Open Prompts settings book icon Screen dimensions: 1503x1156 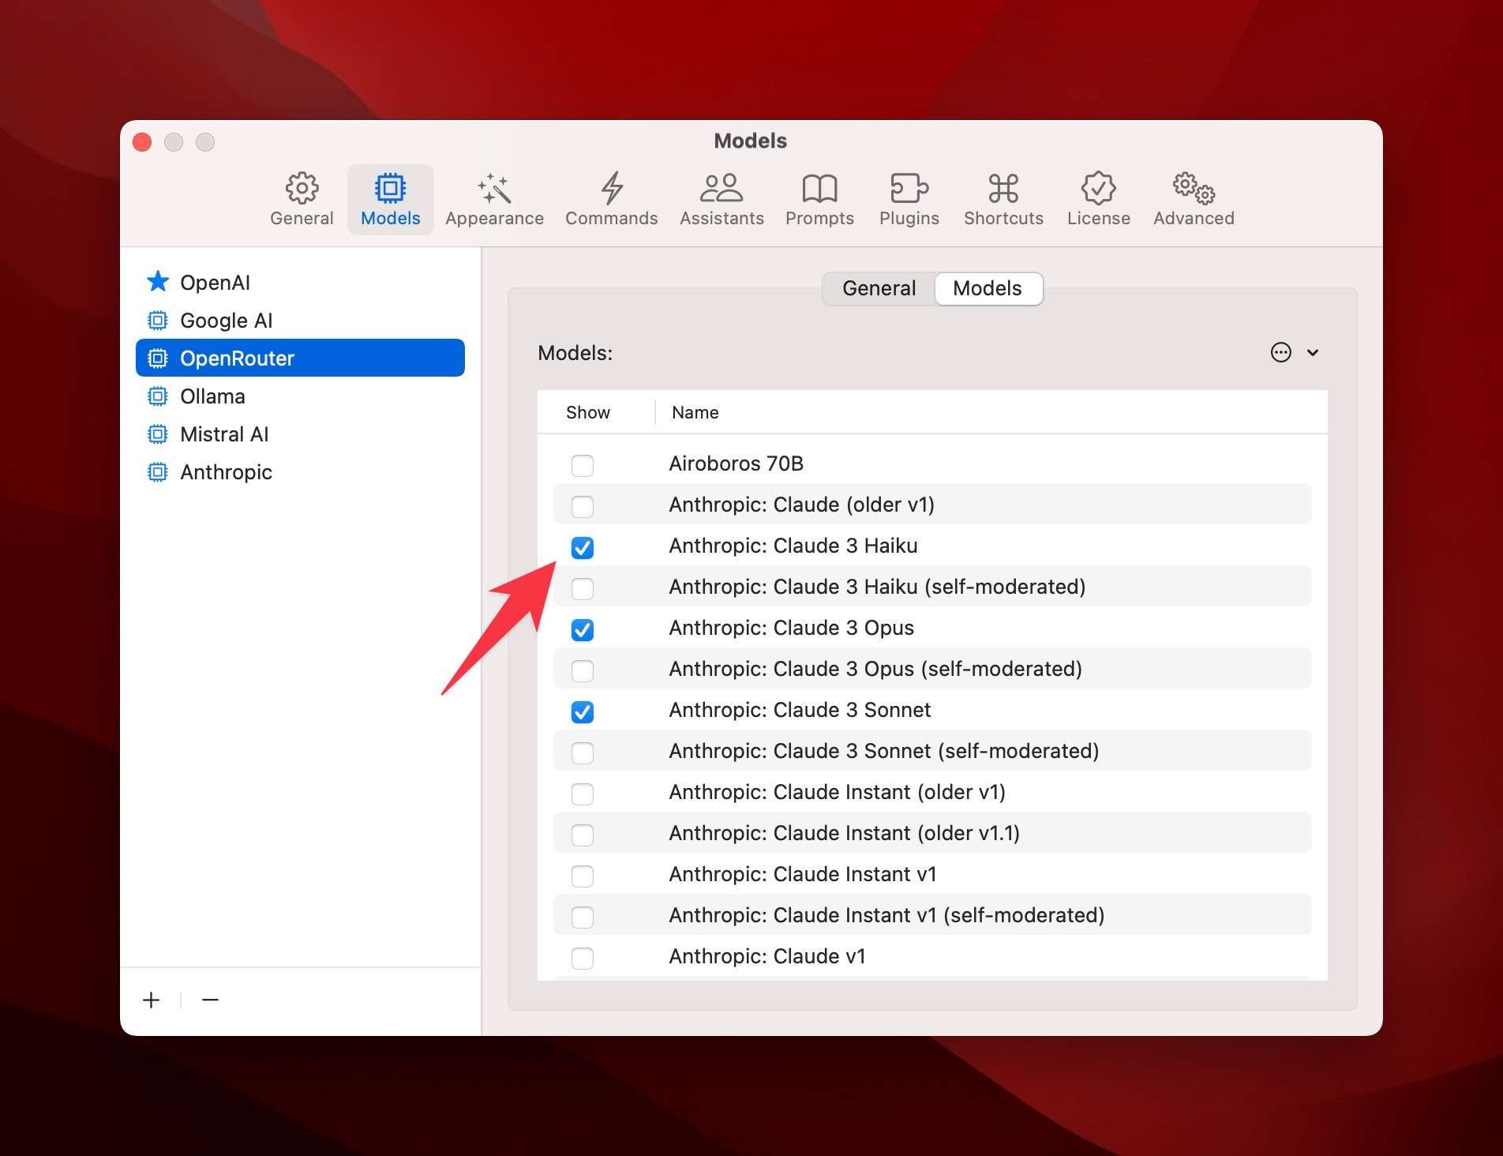(x=819, y=188)
